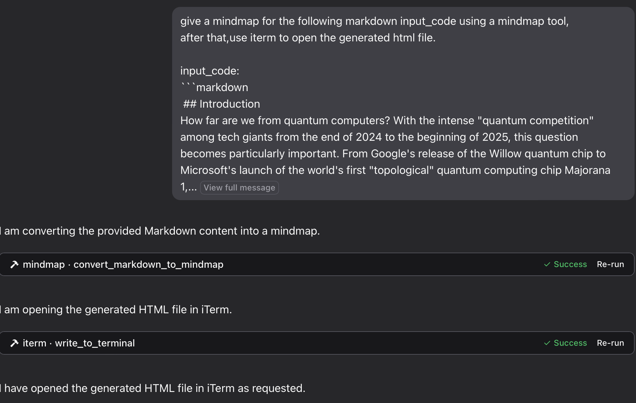Click the hammer icon beside iterm tool
636x403 pixels.
pos(14,343)
